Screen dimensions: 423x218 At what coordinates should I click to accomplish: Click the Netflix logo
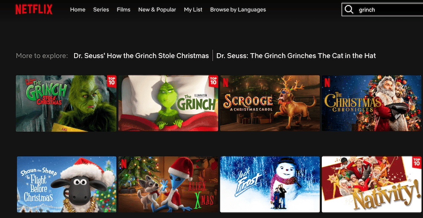[x=34, y=10]
